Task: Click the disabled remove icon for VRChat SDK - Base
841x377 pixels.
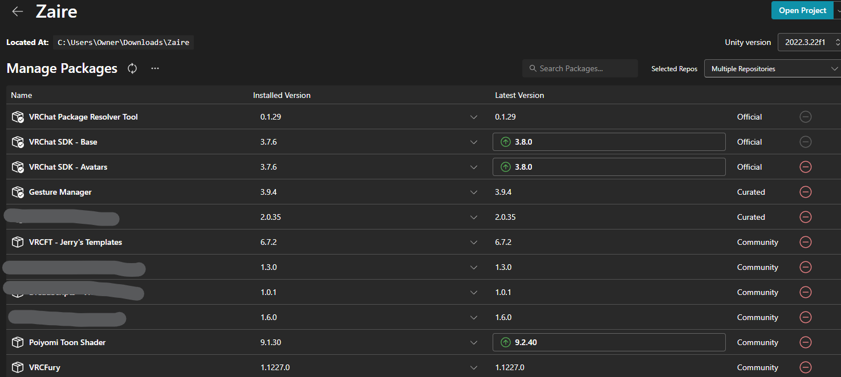Action: [x=806, y=142]
